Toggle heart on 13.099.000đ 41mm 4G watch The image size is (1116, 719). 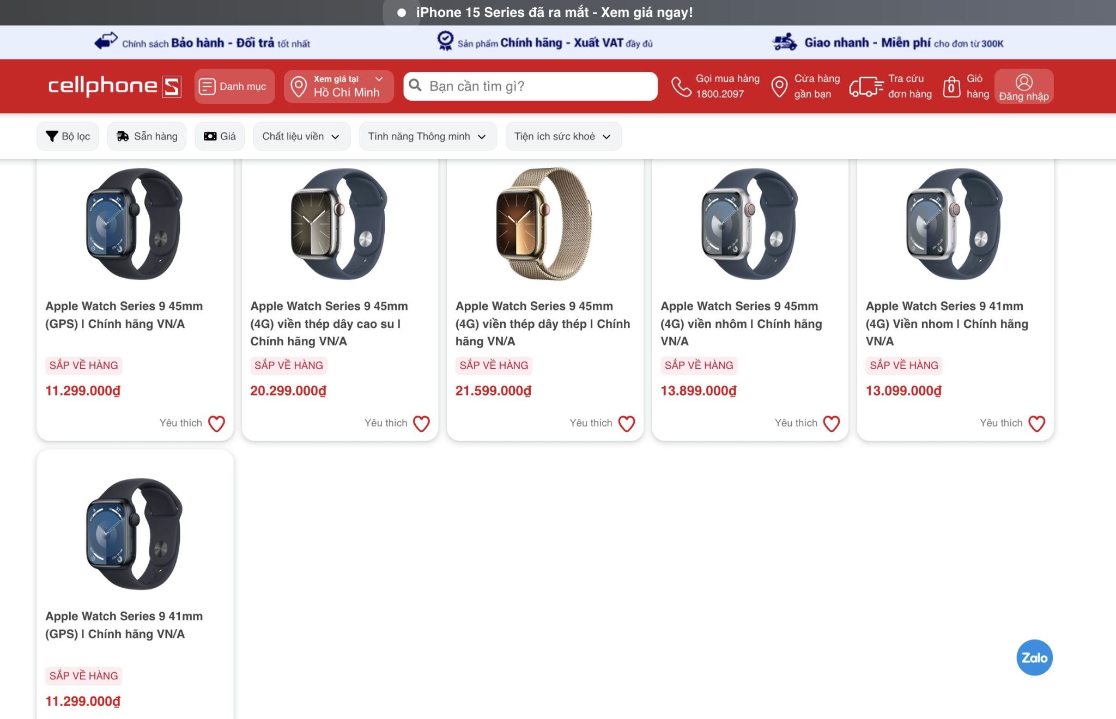pyautogui.click(x=1036, y=423)
